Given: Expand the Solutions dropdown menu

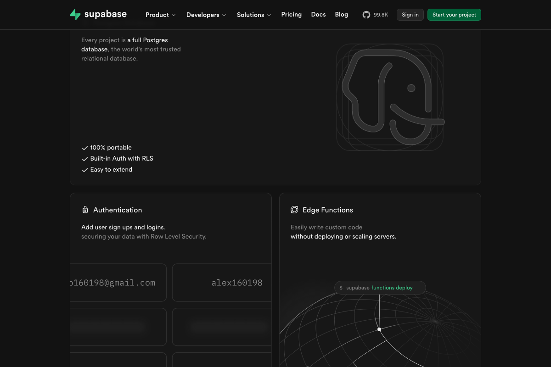Looking at the screenshot, I should pyautogui.click(x=254, y=15).
